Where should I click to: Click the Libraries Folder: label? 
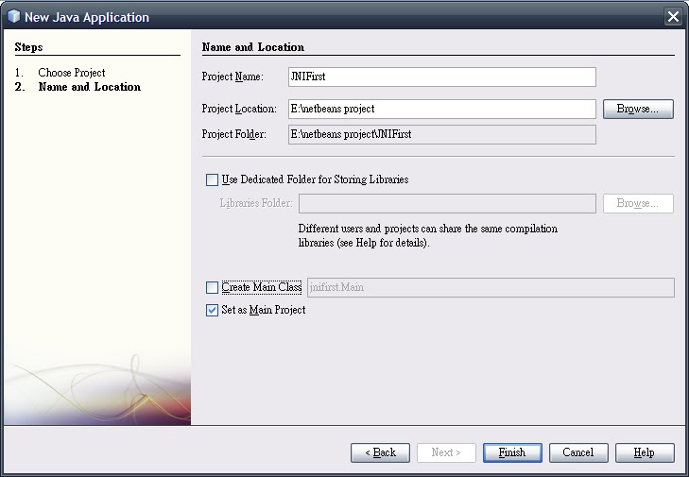tap(256, 203)
